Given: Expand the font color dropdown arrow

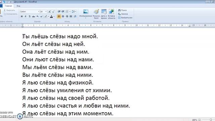Looking at the screenshot, I should tap(54, 16).
